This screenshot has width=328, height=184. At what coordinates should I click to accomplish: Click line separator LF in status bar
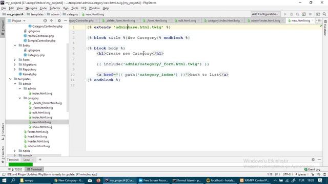(x=277, y=174)
